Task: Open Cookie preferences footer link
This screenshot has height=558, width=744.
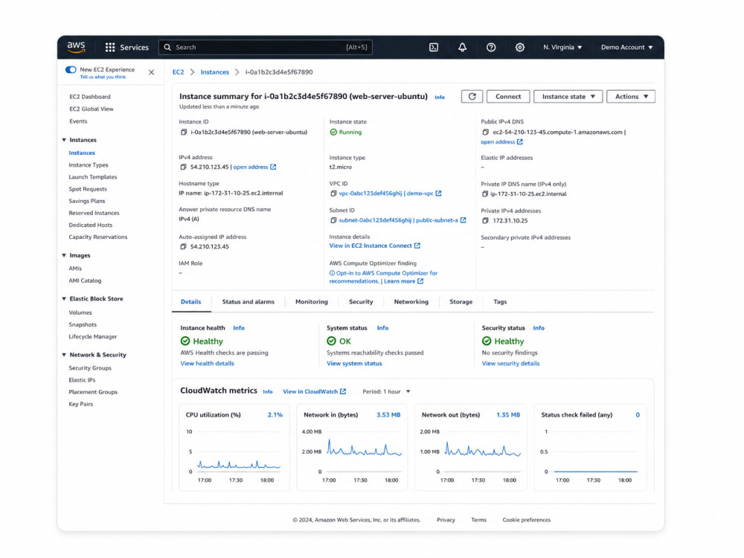Action: pos(527,520)
